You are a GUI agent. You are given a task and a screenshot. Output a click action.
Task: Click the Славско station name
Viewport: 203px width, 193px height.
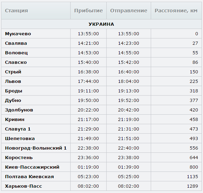click(16, 62)
